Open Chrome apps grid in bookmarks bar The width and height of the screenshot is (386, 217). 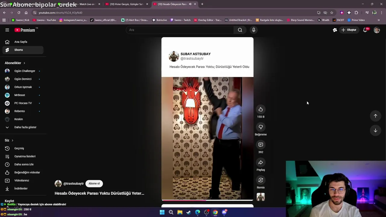(x=4, y=20)
